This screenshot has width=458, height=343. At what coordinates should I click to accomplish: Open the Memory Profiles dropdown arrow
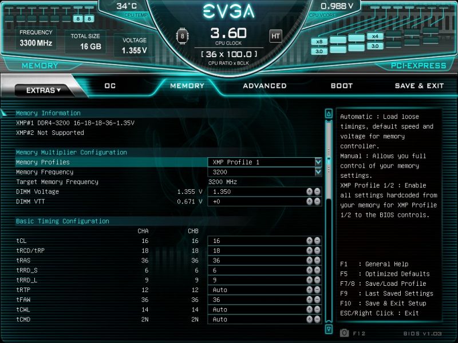pos(318,162)
